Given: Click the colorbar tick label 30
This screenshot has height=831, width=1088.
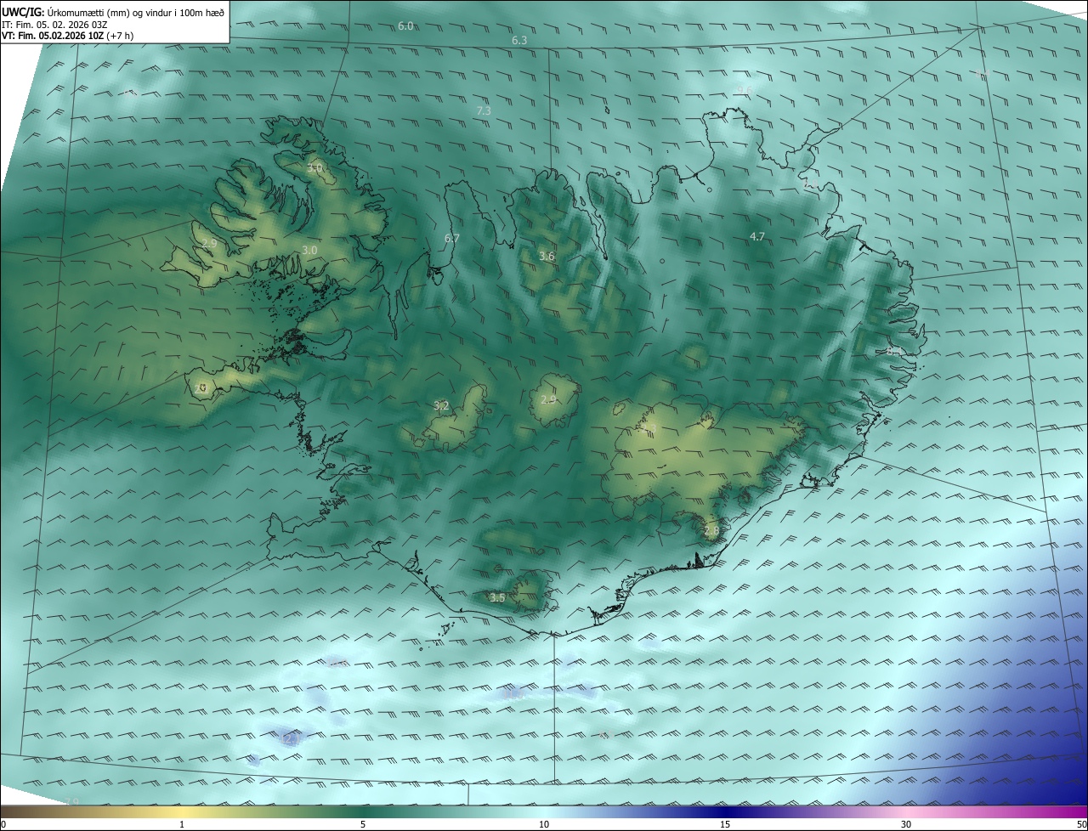Looking at the screenshot, I should (906, 825).
